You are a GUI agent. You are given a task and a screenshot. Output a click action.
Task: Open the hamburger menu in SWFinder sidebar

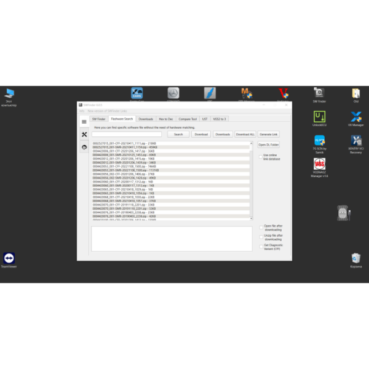[84, 122]
